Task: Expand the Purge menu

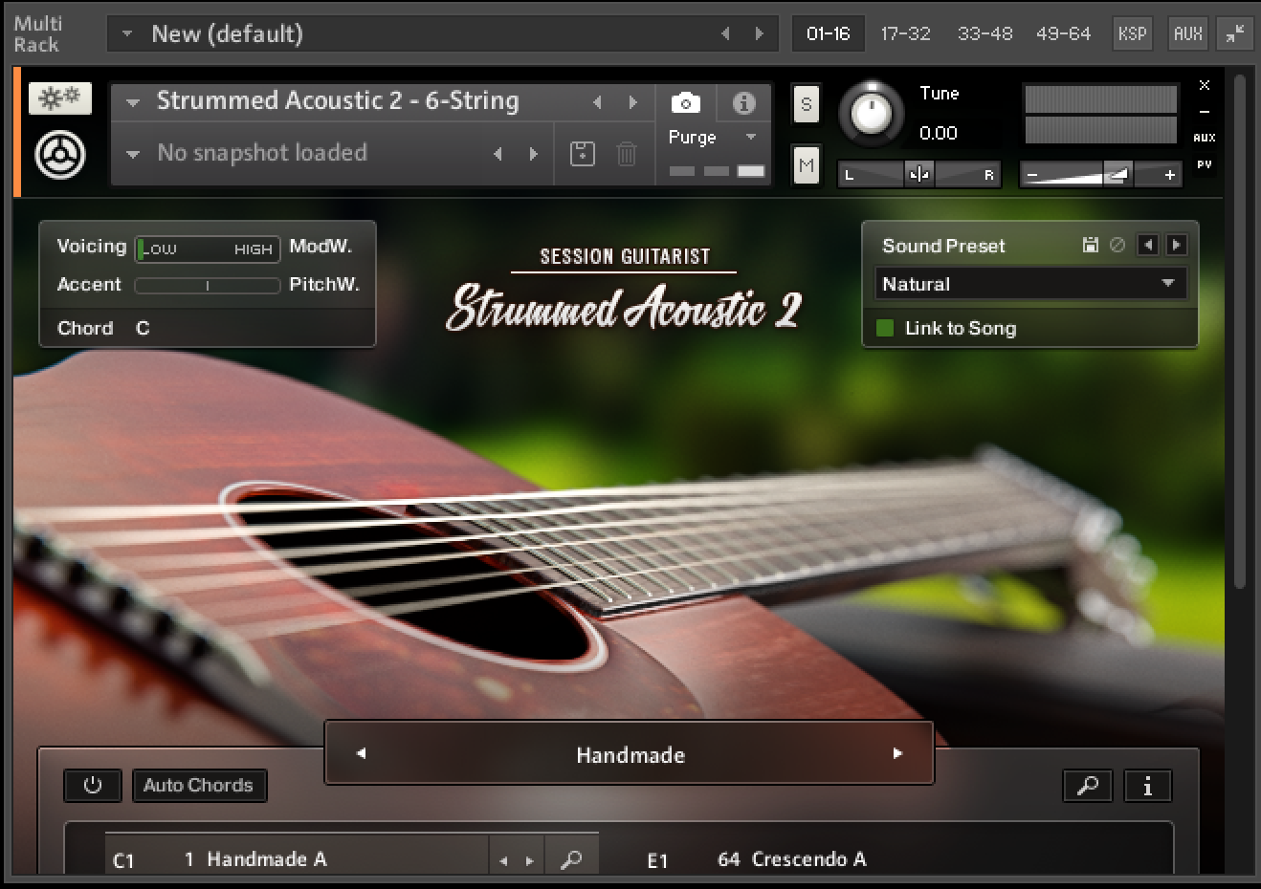Action: tap(751, 137)
